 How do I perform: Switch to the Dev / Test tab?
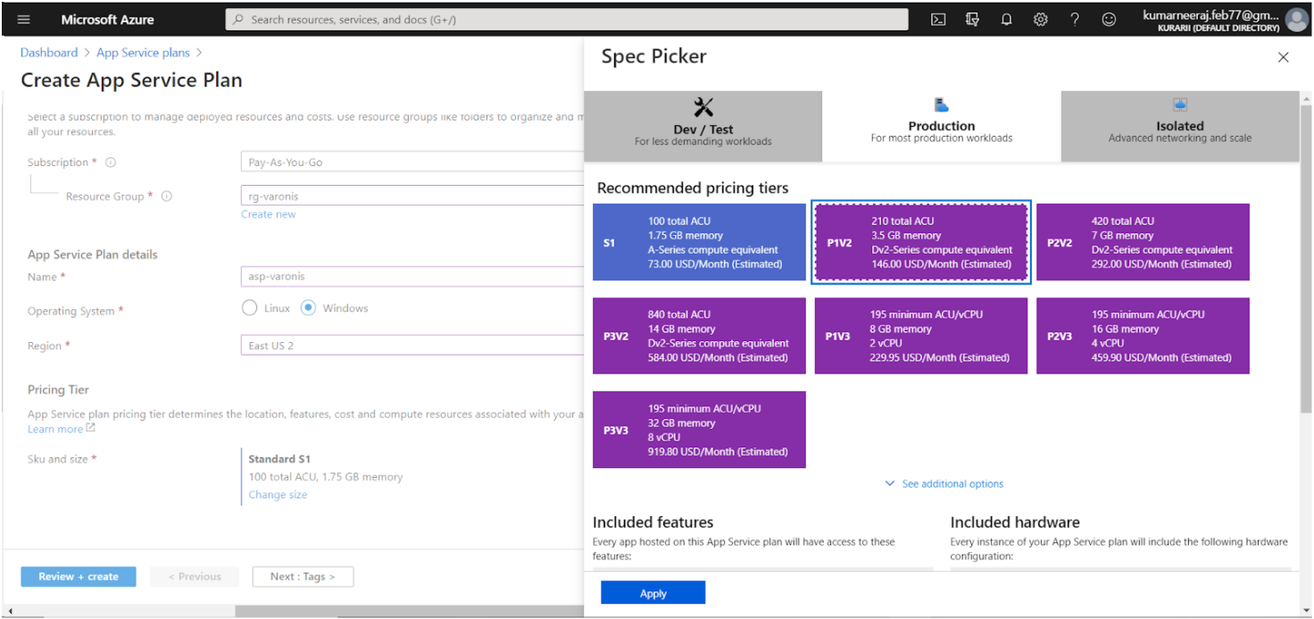703,126
